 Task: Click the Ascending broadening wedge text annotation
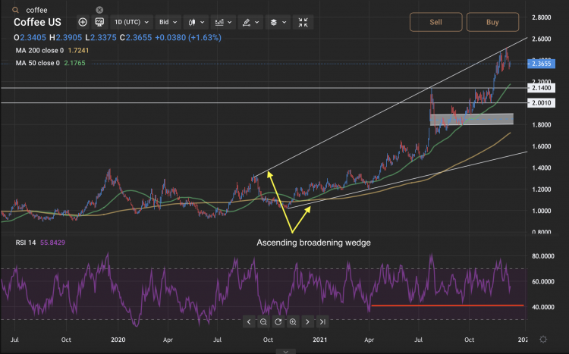[x=313, y=243]
